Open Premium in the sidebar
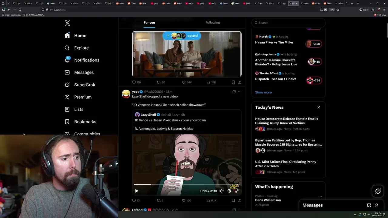The image size is (388, 218). click(78, 97)
